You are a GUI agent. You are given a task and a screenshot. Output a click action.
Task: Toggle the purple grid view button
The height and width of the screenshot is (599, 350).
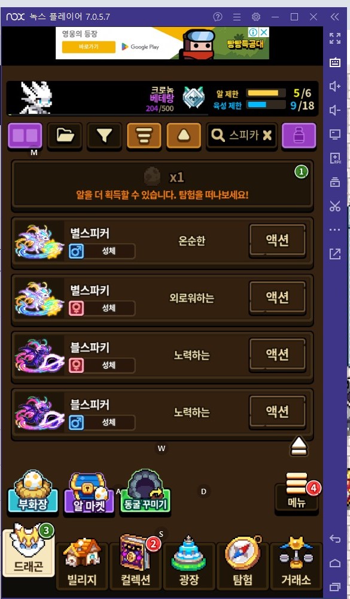point(25,135)
